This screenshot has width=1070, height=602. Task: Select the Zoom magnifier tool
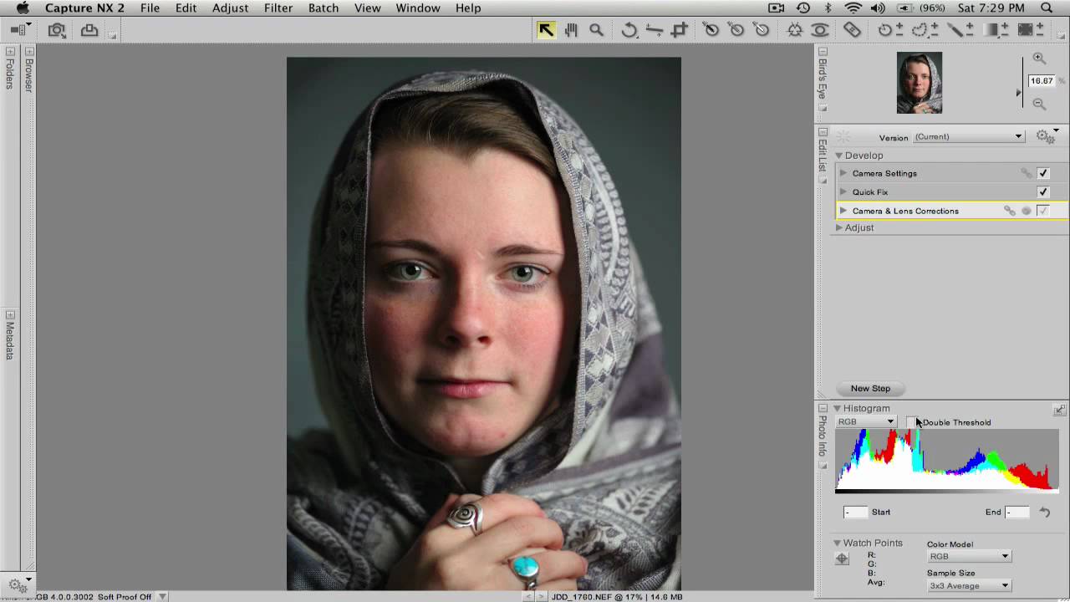pyautogui.click(x=596, y=30)
